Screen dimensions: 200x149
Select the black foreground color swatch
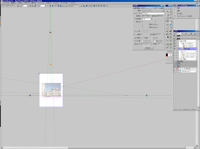coord(167,55)
